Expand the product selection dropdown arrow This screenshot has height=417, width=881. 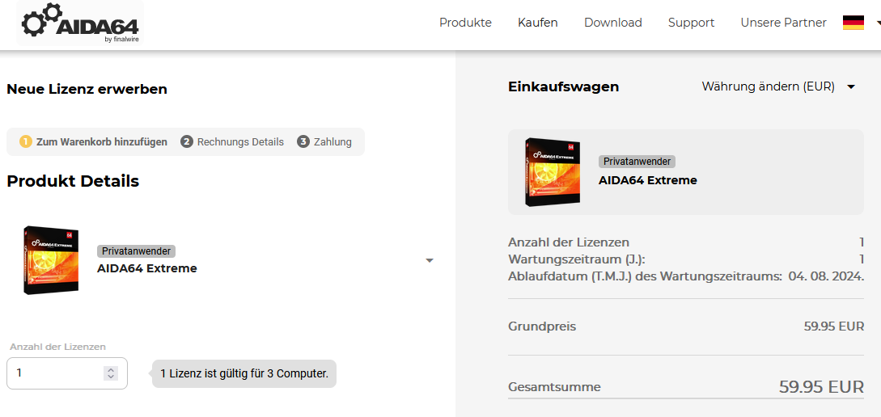pos(430,260)
